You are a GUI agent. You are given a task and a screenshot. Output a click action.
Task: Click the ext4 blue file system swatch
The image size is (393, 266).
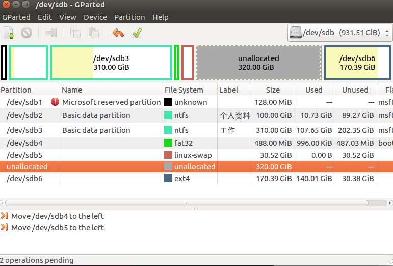168,178
